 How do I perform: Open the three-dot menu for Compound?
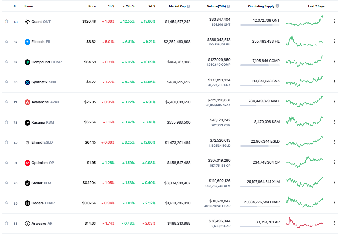335,62
